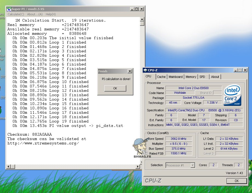Click the PI value output -> pi_data.txt line

[x=68, y=126]
